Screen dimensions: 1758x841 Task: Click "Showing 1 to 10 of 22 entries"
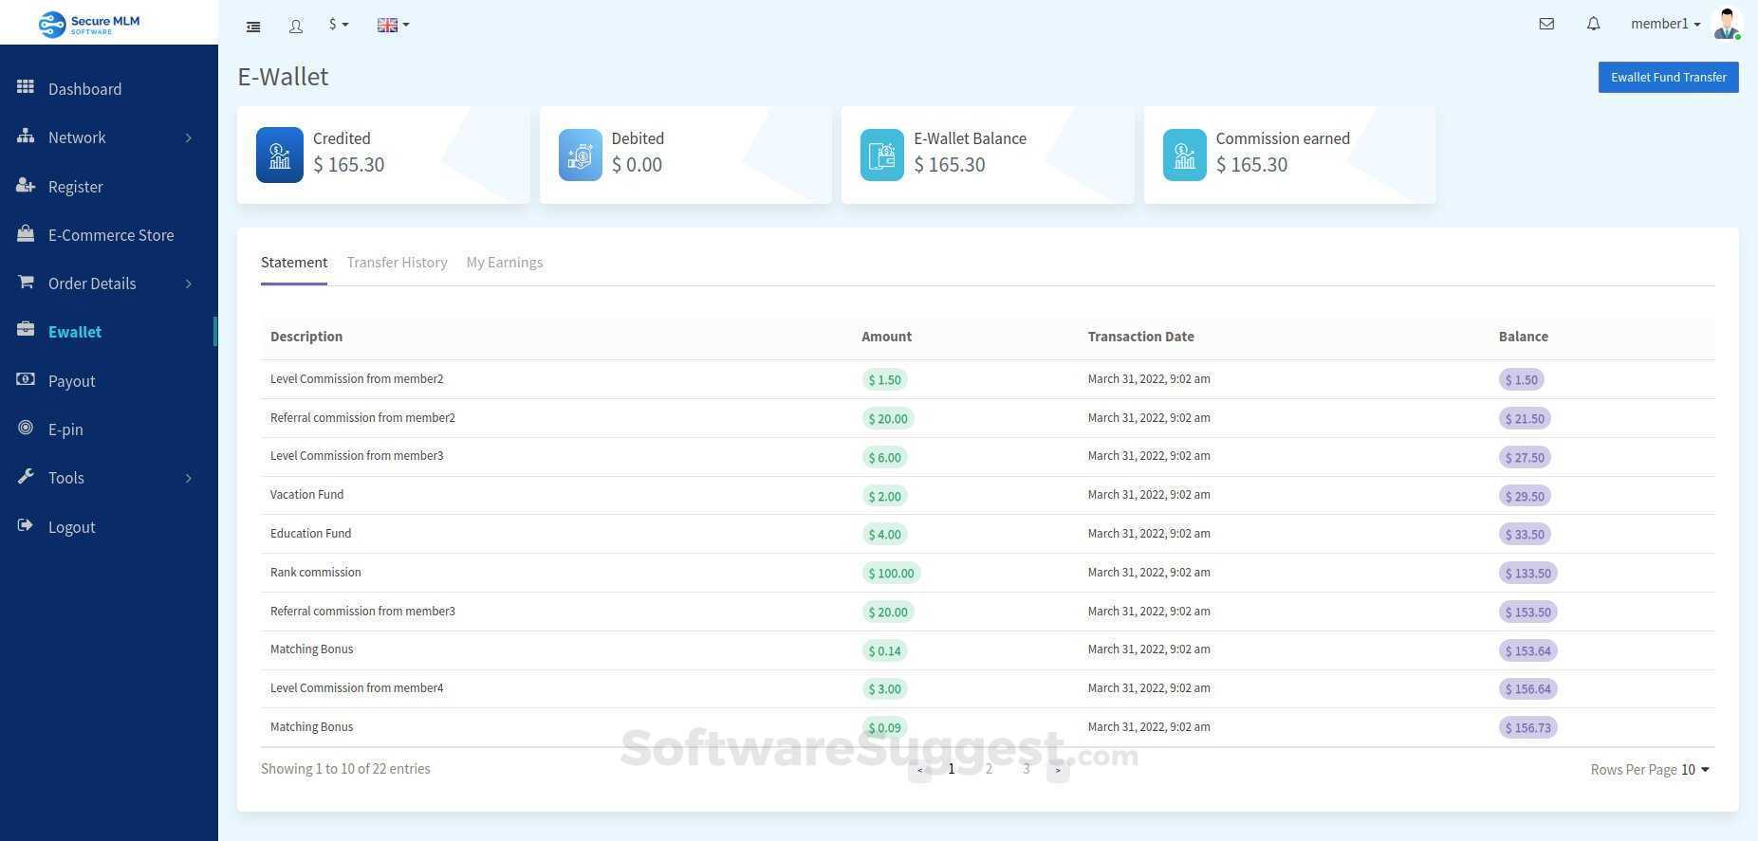tap(345, 769)
